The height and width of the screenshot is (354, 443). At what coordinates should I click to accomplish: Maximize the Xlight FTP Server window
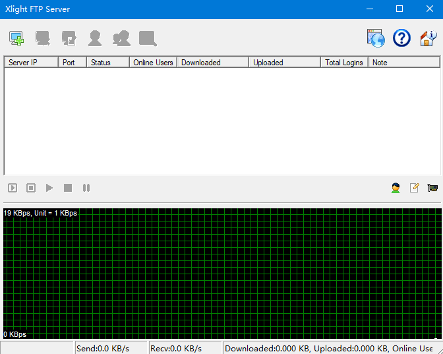(399, 9)
